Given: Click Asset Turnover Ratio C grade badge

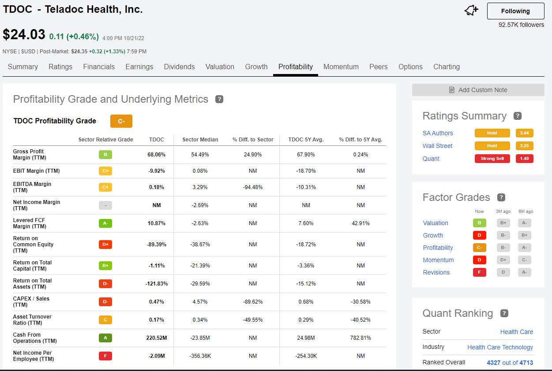Looking at the screenshot, I should point(105,320).
